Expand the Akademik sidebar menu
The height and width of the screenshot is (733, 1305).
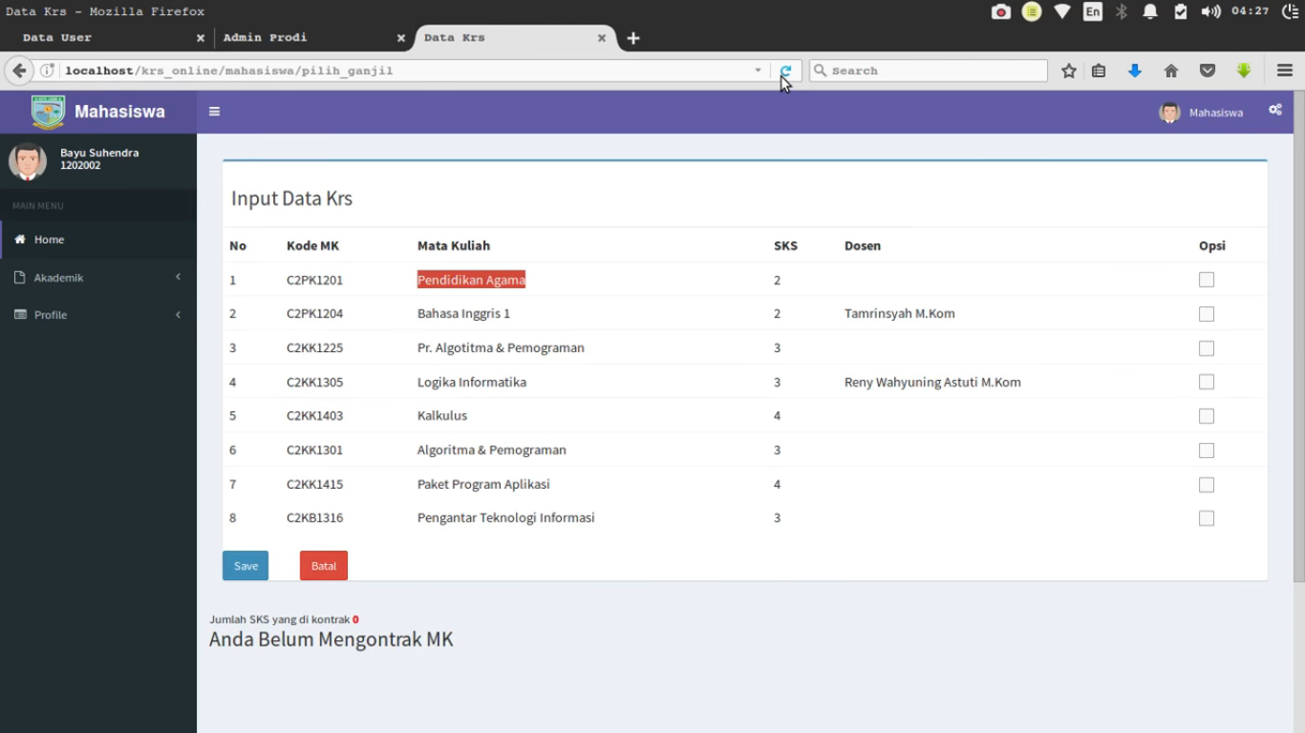click(x=97, y=278)
